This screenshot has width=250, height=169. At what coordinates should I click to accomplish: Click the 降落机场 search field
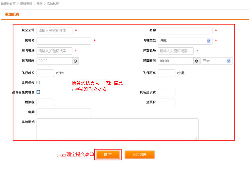tap(175, 51)
